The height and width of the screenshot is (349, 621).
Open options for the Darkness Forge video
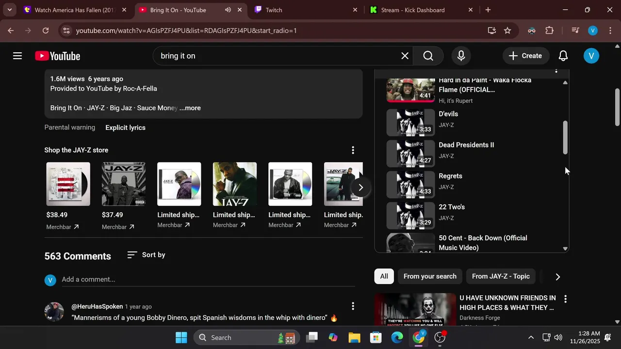(x=565, y=299)
